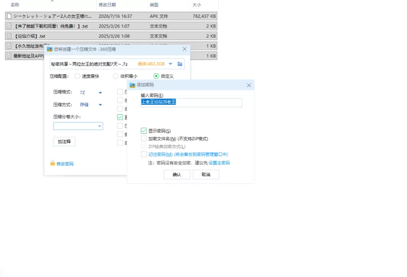Tick the checkbox beside 压缩方式 row
Screen dimensions: 407x277
point(120,100)
